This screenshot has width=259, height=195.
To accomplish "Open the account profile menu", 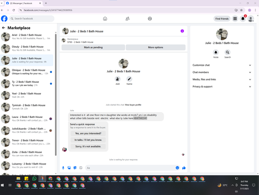I will (251, 19).
